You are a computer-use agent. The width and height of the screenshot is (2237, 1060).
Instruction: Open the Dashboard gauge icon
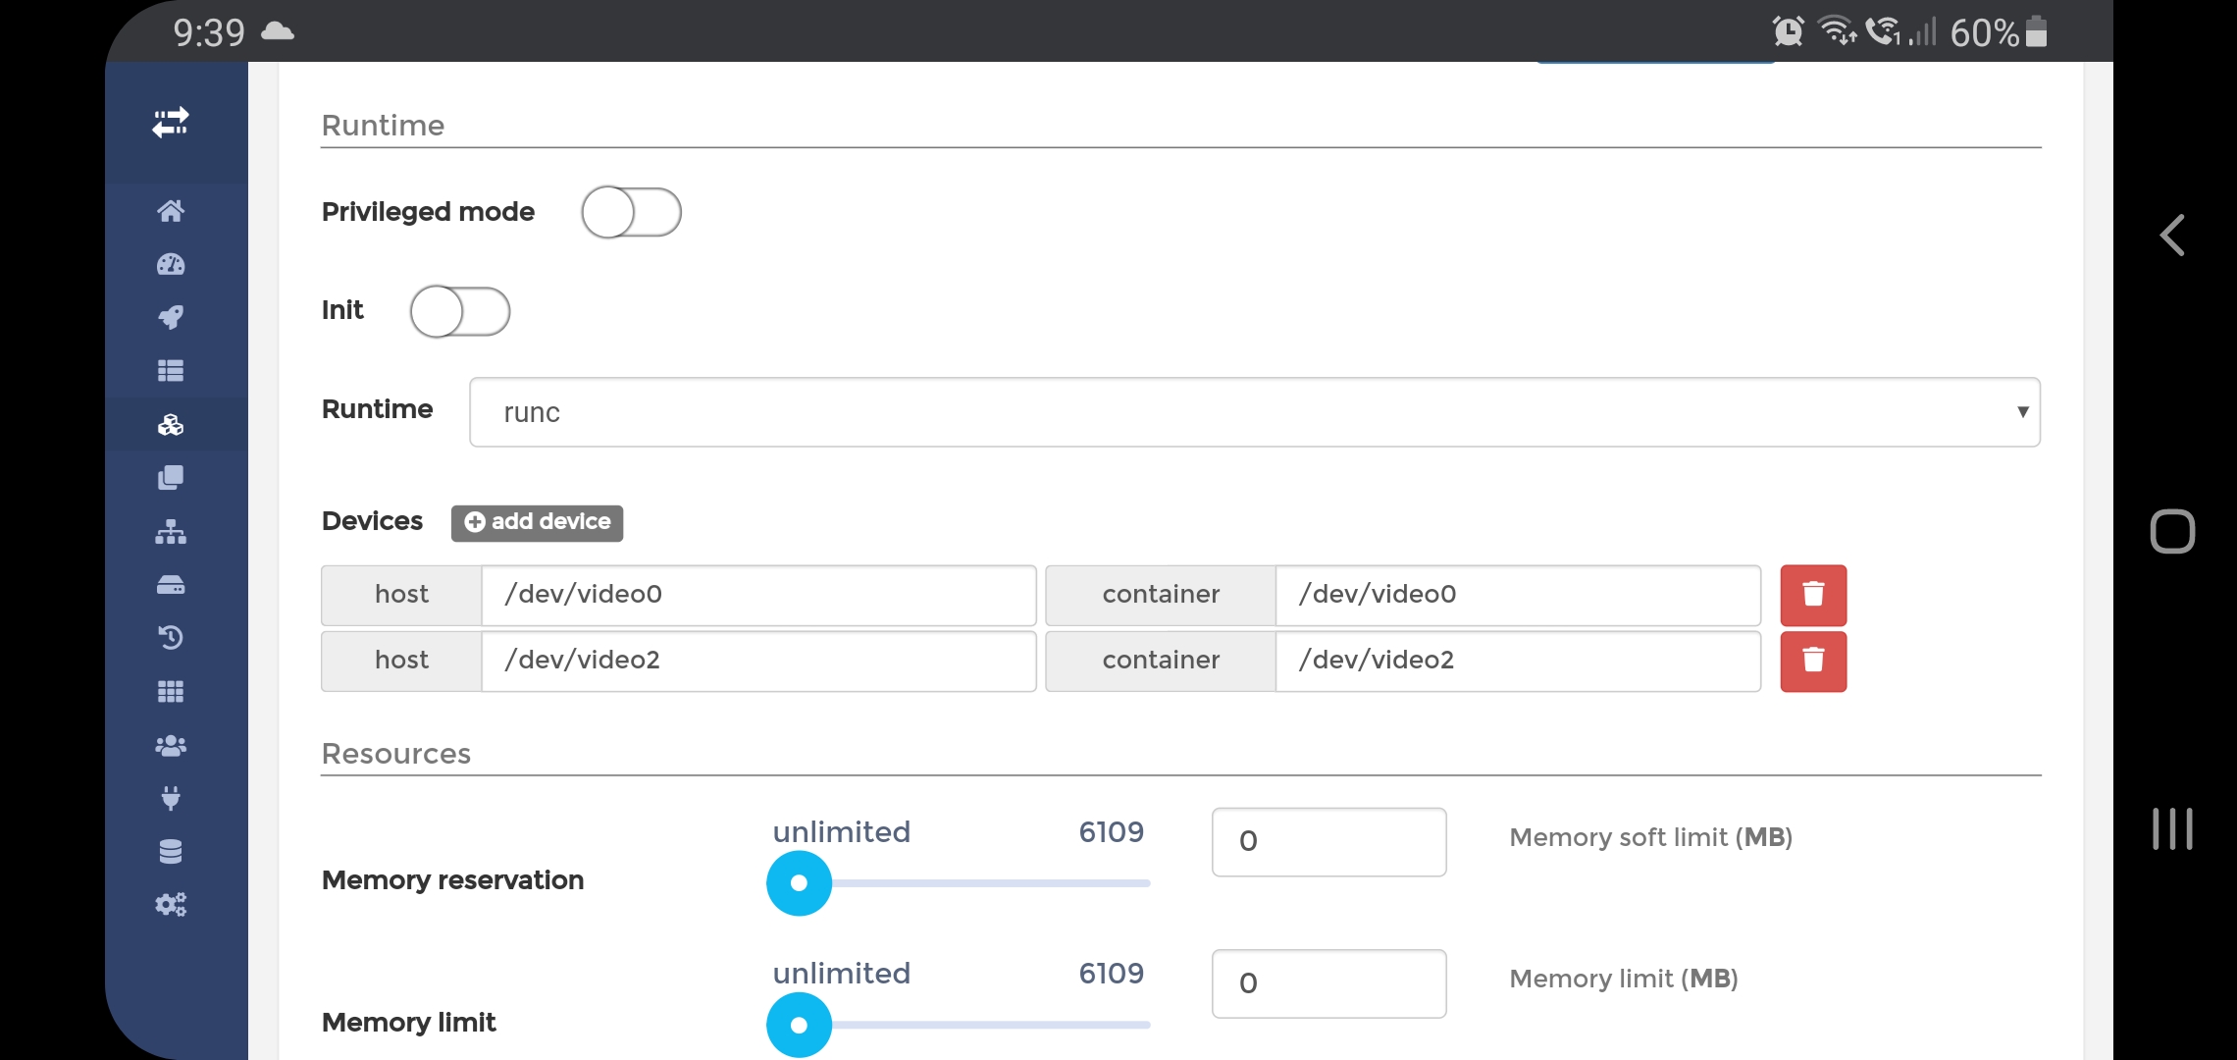[172, 264]
